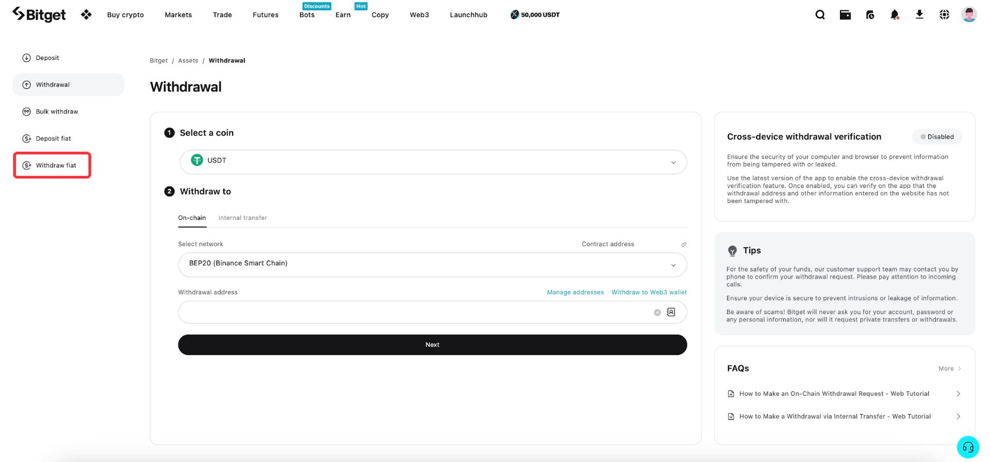
Task: Click the Bulk withdraw sidebar icon
Action: (x=26, y=112)
